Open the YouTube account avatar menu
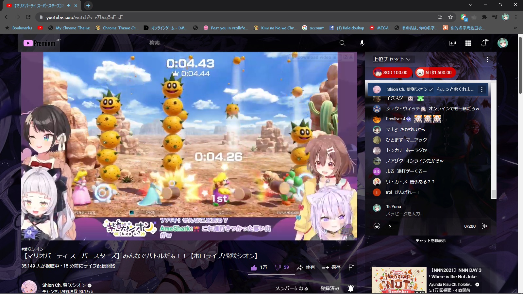 pos(503,43)
